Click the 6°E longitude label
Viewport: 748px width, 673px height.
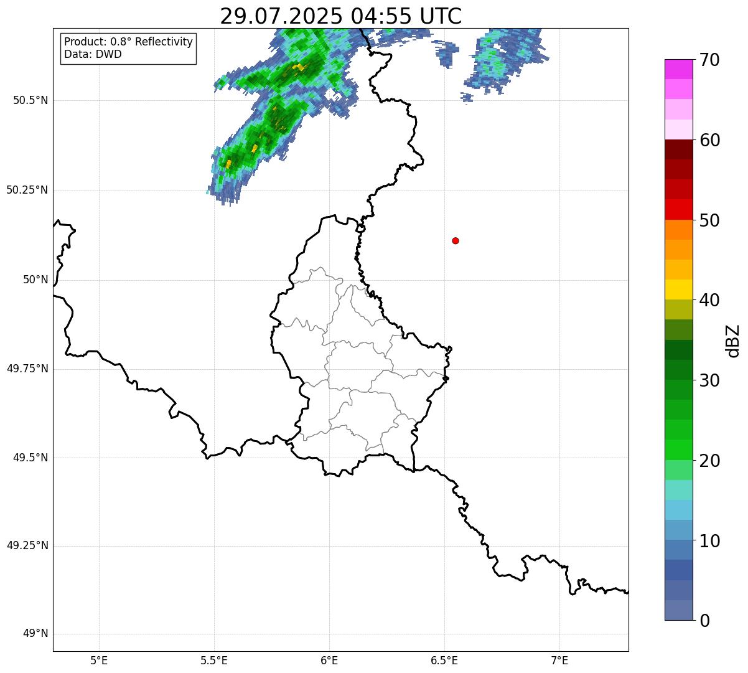point(329,660)
